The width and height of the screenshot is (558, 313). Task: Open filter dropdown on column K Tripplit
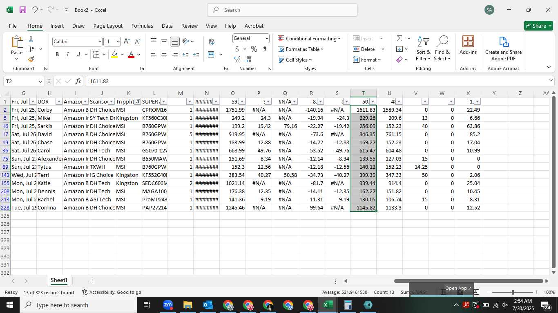138,101
